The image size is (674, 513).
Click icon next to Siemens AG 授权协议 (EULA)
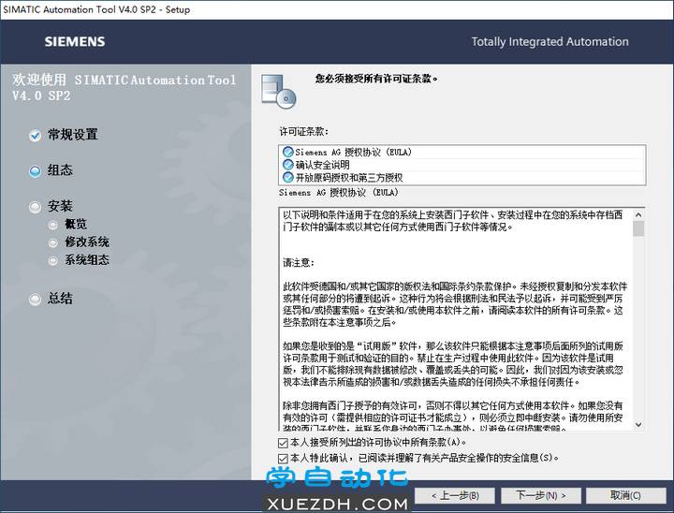[x=288, y=152]
